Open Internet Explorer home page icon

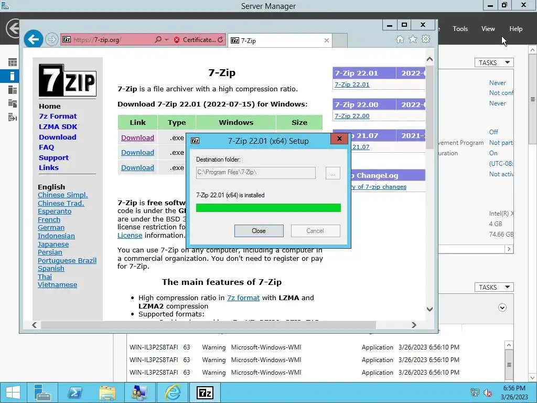[x=400, y=39]
